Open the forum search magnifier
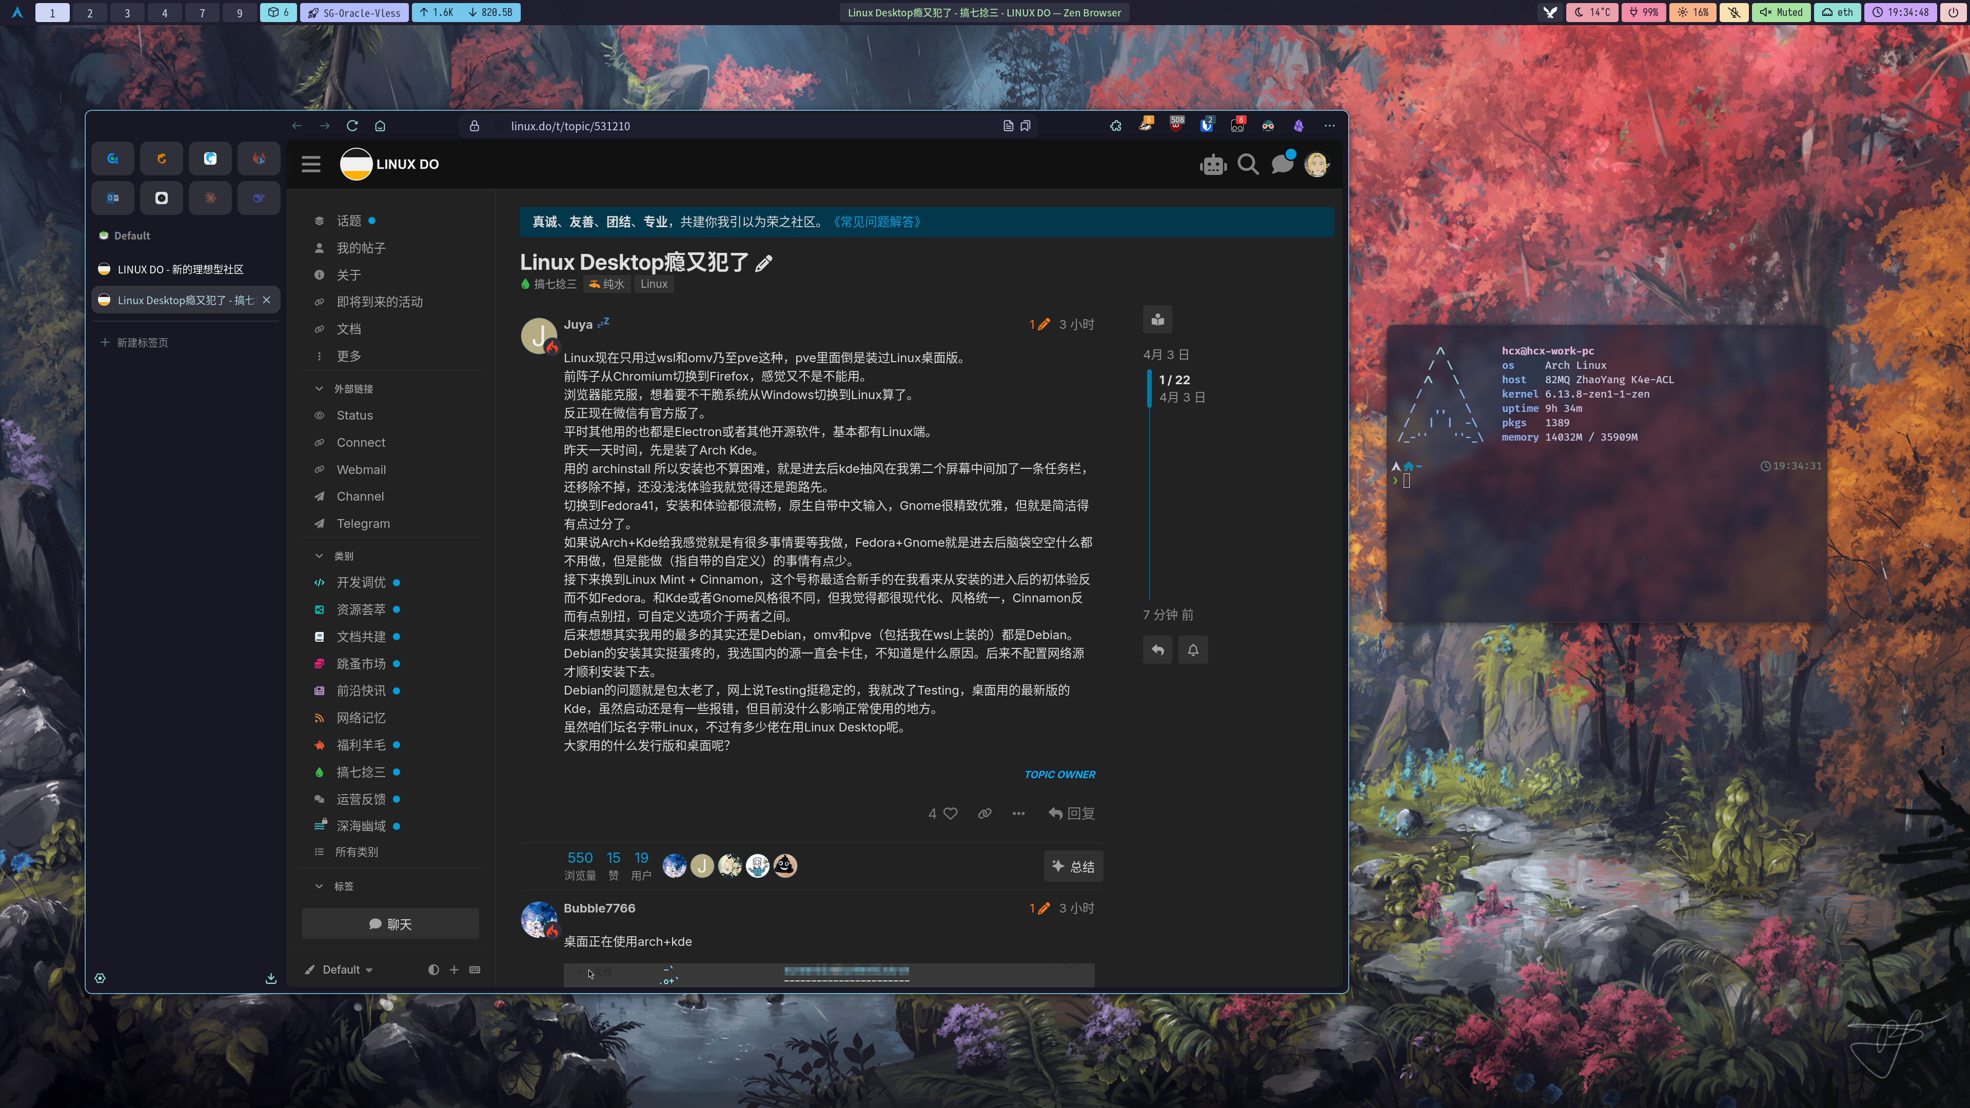This screenshot has height=1108, width=1970. coord(1248,164)
